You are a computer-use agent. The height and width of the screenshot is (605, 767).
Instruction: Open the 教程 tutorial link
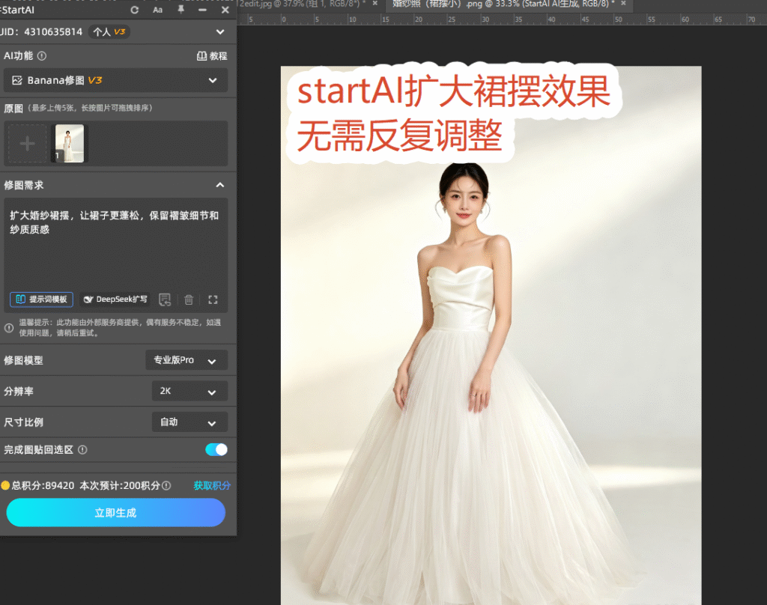[x=212, y=55]
